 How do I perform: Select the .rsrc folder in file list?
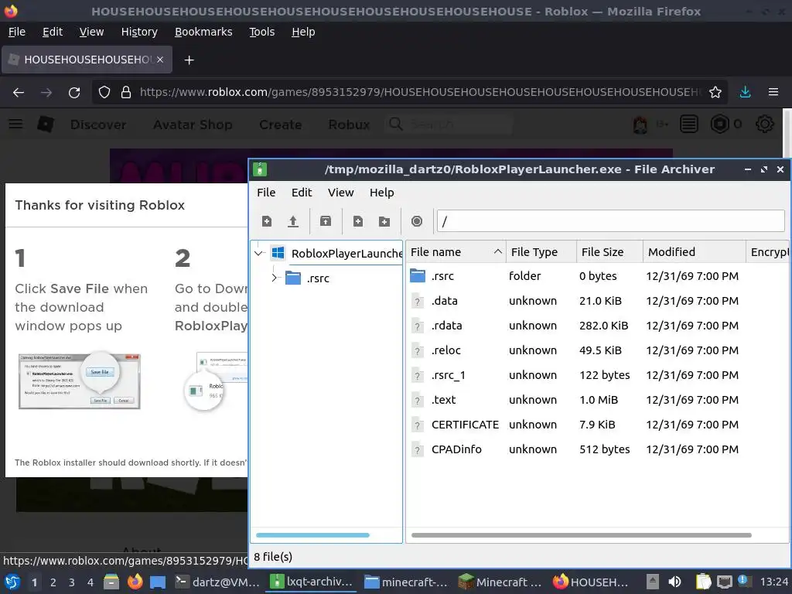[x=597, y=276]
